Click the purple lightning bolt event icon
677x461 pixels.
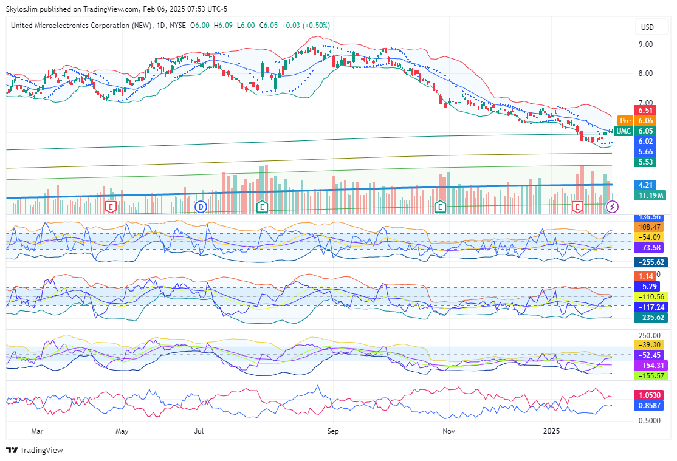pyautogui.click(x=613, y=207)
